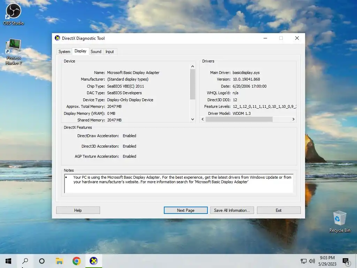
Task: Click 'basicdisplay.sys' main driver value
Action: click(246, 73)
